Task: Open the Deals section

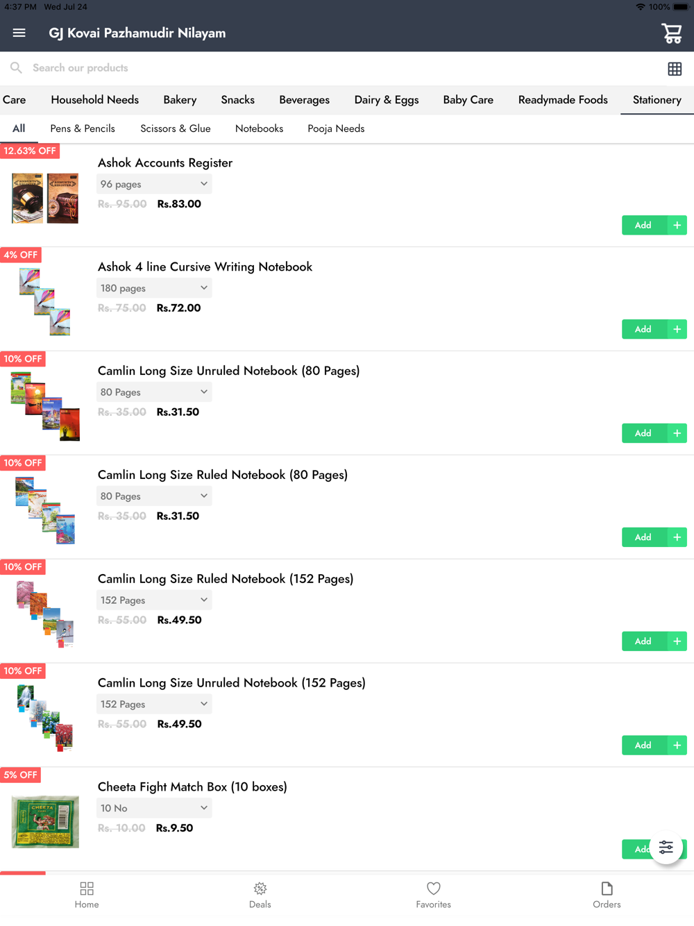Action: (260, 895)
